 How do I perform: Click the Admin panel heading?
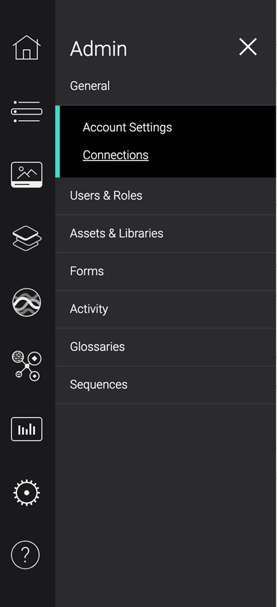tap(98, 49)
